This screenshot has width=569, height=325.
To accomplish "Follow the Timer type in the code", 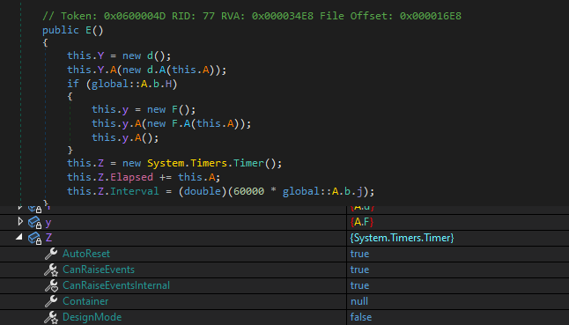I will click(x=248, y=163).
